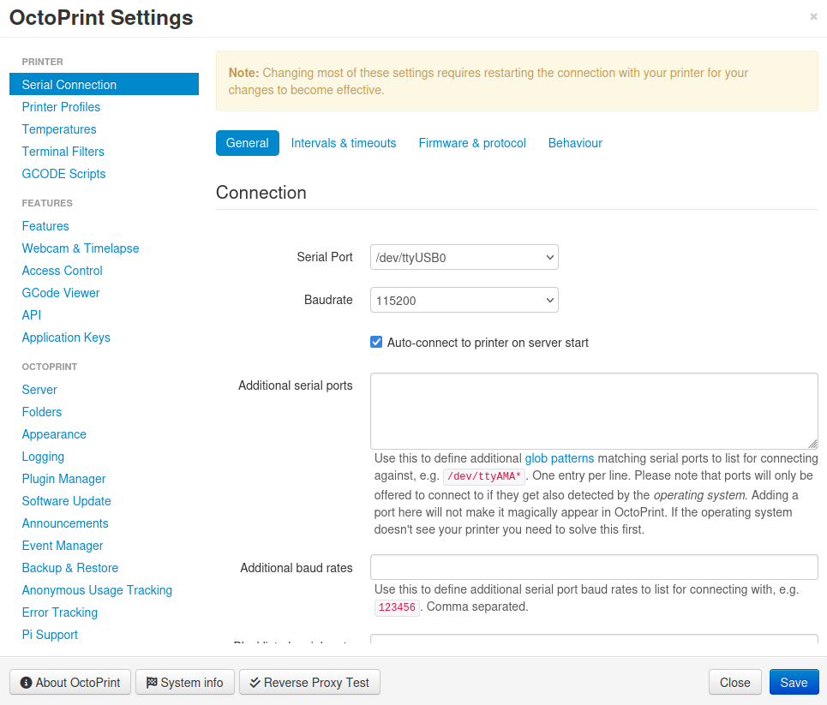The width and height of the screenshot is (827, 705).
Task: Save the settings
Action: pos(794,683)
